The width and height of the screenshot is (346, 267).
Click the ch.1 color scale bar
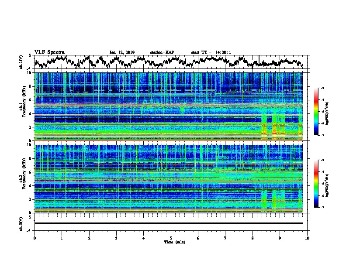[x=316, y=112]
